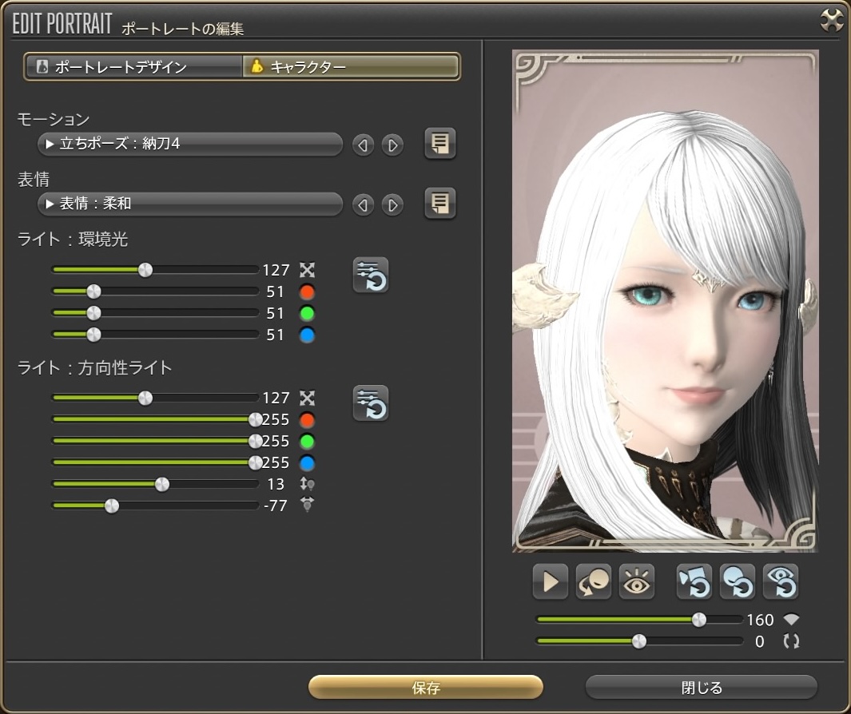Viewport: 851px width, 714px height.
Task: Reset ambient light (環境光) settings
Action: coord(371,275)
